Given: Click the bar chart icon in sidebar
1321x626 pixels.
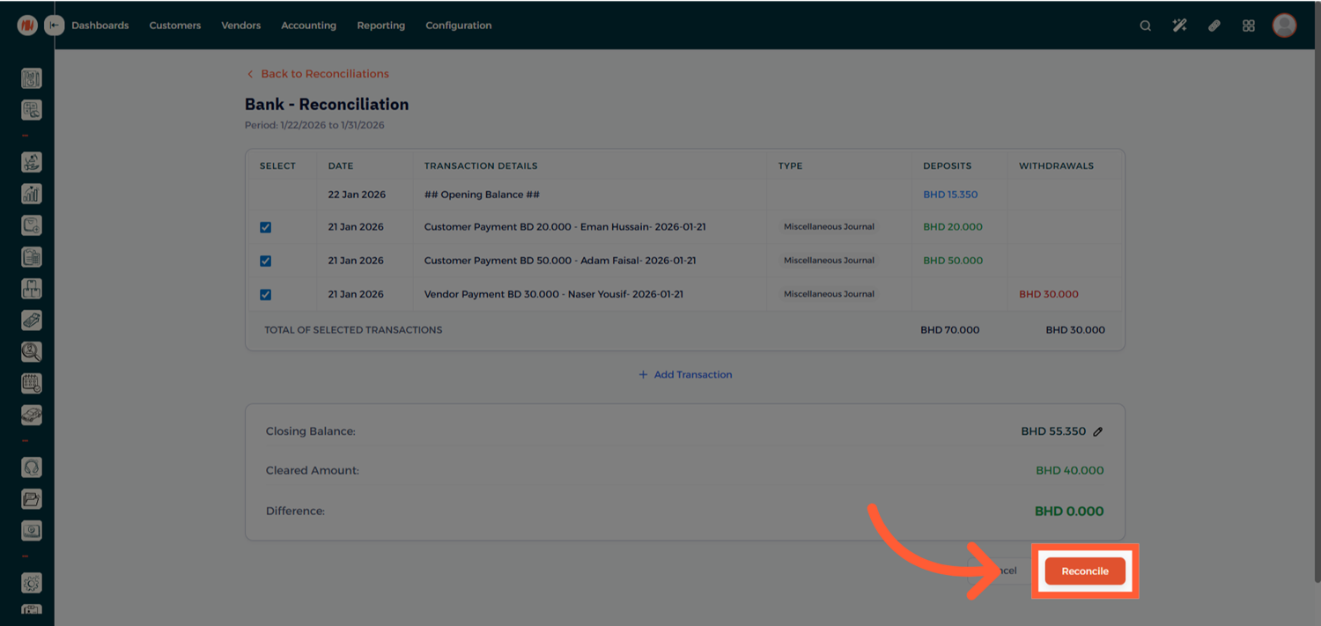Looking at the screenshot, I should pos(32,194).
